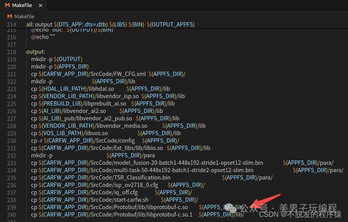Click libvendor_isp.so file name
Image resolution: width=348 pixels, height=222 pixels.
(117, 96)
